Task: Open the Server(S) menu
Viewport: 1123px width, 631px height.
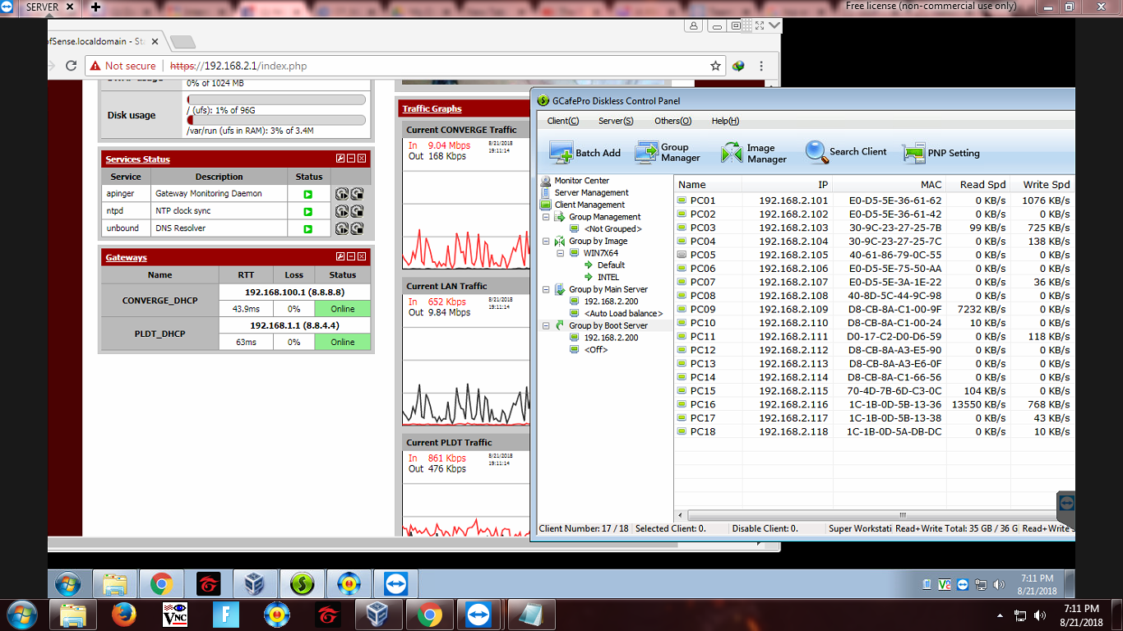Action: point(616,121)
